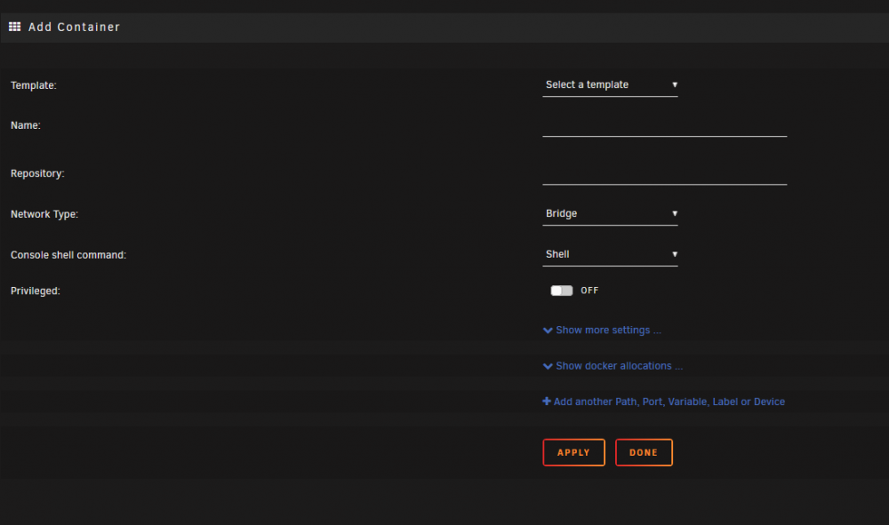The height and width of the screenshot is (525, 889).
Task: Click the Privileged: label text
Action: pos(36,290)
